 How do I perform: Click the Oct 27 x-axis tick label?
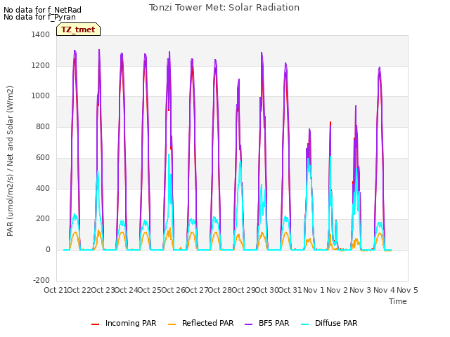197,290
